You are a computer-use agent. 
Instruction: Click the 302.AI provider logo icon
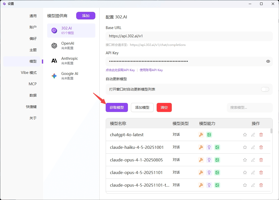click(54, 31)
